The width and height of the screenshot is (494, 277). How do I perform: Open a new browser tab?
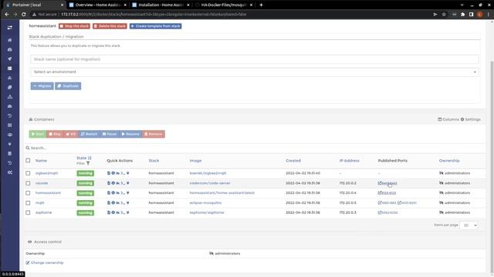(261, 5)
